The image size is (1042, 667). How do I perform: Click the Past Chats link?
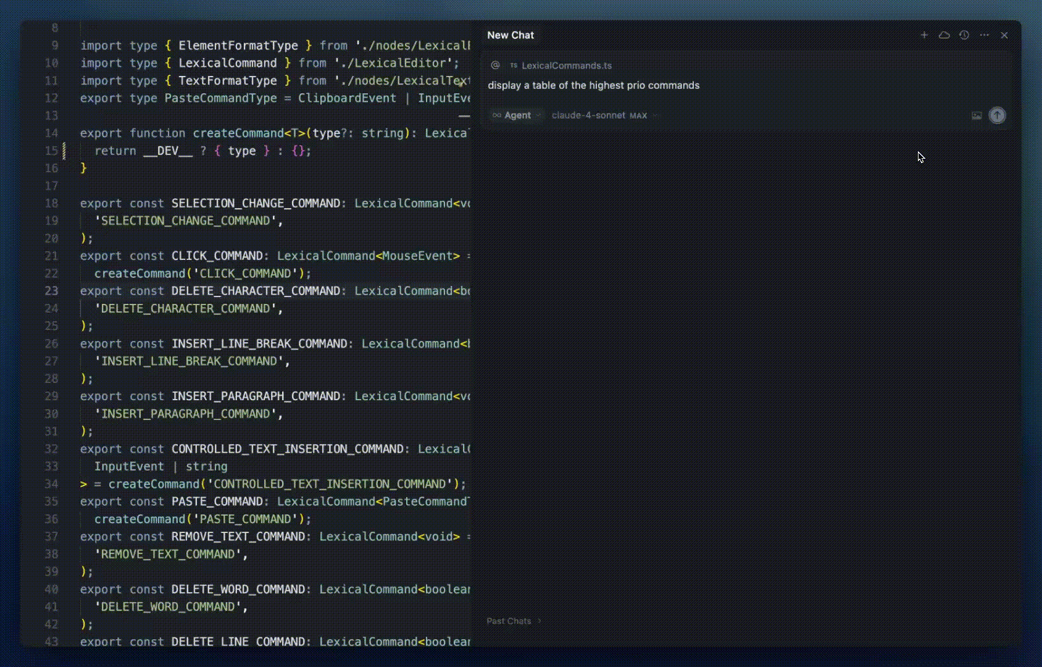pos(509,621)
